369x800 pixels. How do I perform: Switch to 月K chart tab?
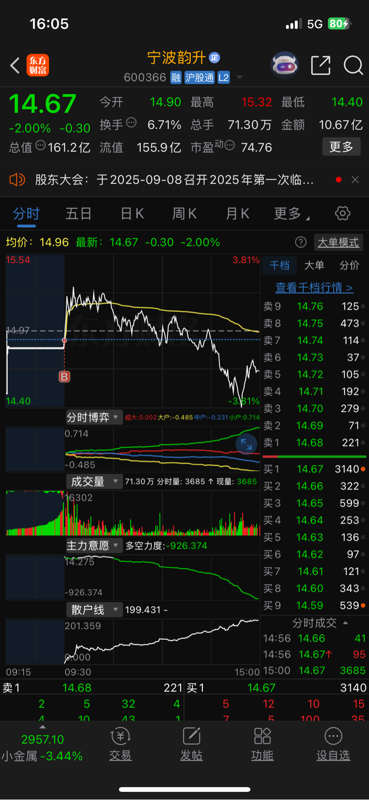tap(237, 214)
